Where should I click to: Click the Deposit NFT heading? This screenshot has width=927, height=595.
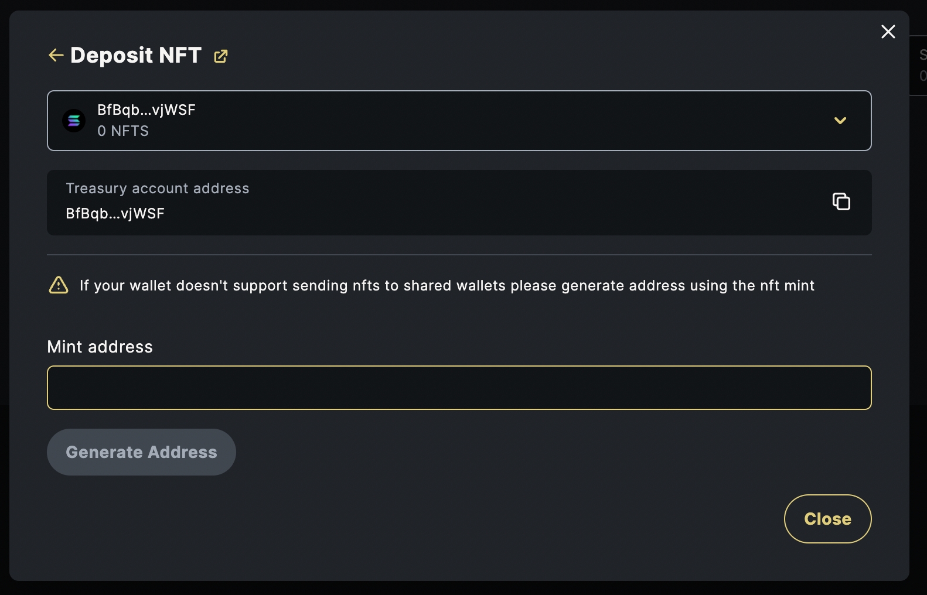[136, 56]
